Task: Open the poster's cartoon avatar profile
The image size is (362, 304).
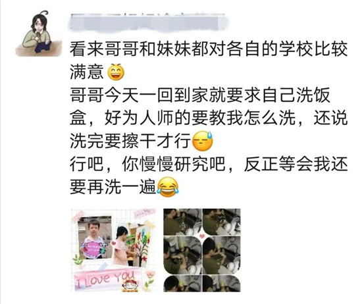Action: 39,34
